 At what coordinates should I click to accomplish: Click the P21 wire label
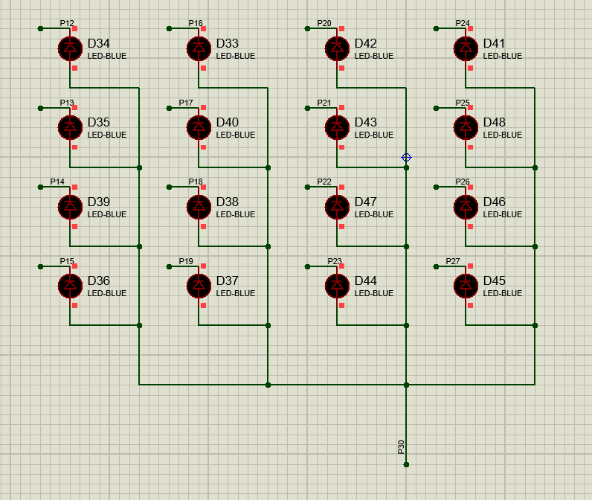(x=324, y=103)
